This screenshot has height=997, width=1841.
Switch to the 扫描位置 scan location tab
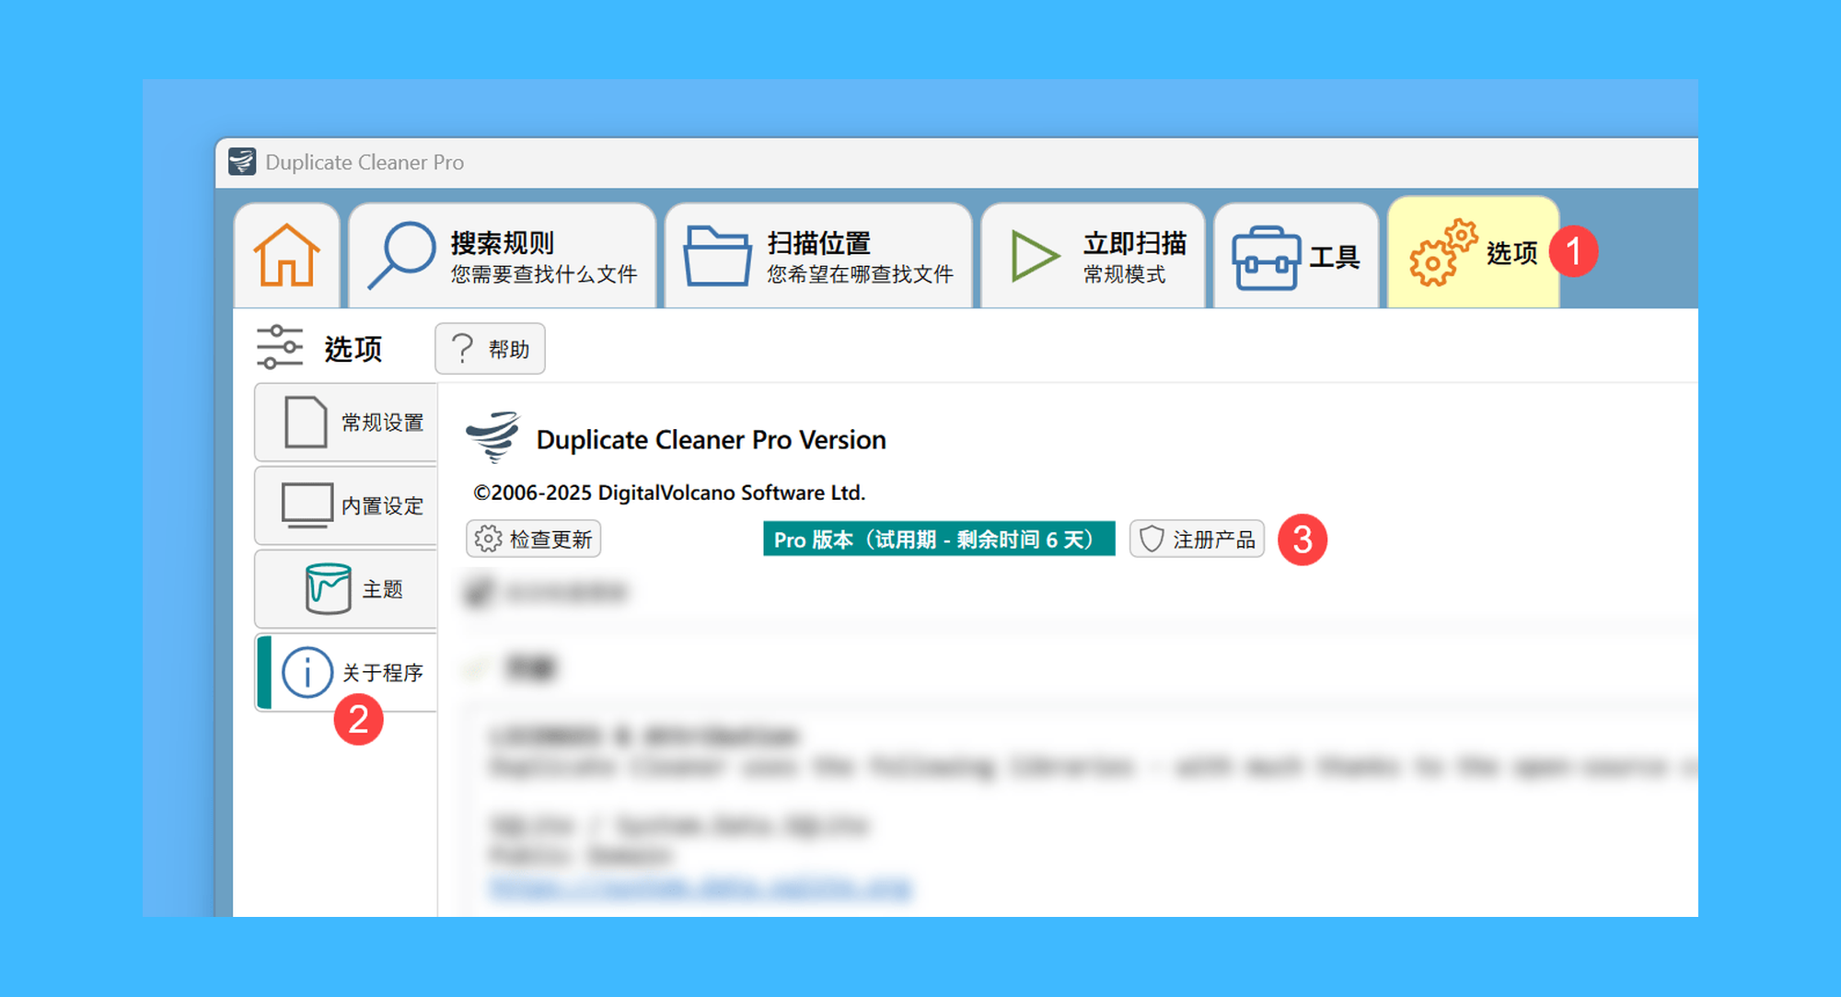[818, 256]
